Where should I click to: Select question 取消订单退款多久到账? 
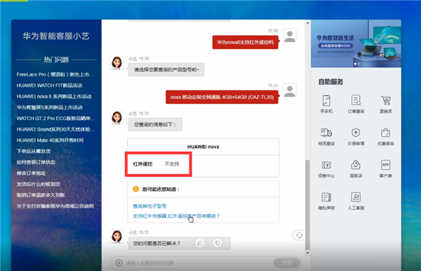pos(41,195)
